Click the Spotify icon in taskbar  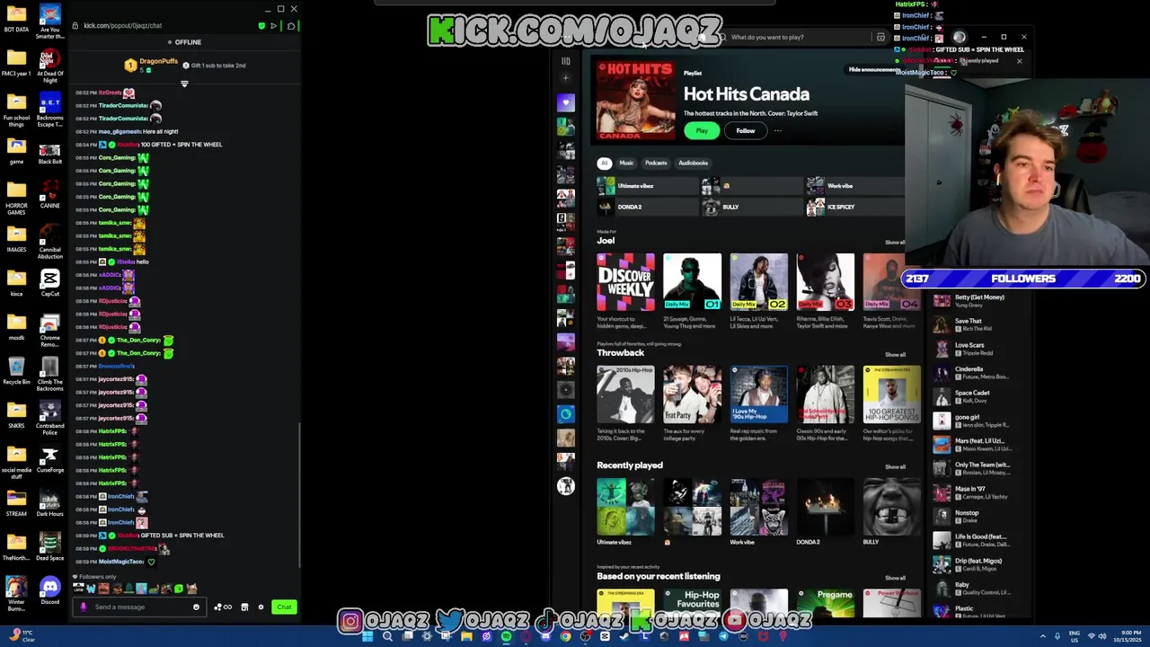pos(506,636)
